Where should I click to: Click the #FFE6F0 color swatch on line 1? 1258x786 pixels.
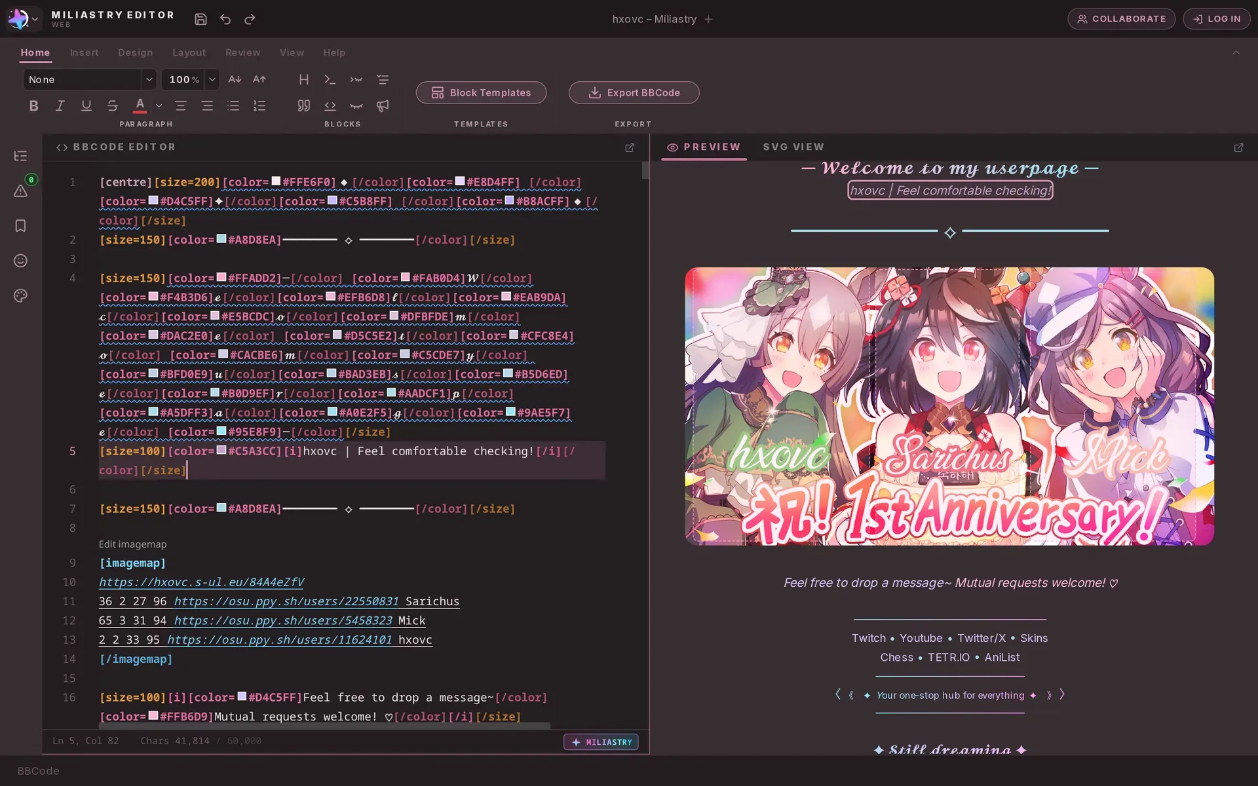[276, 181]
